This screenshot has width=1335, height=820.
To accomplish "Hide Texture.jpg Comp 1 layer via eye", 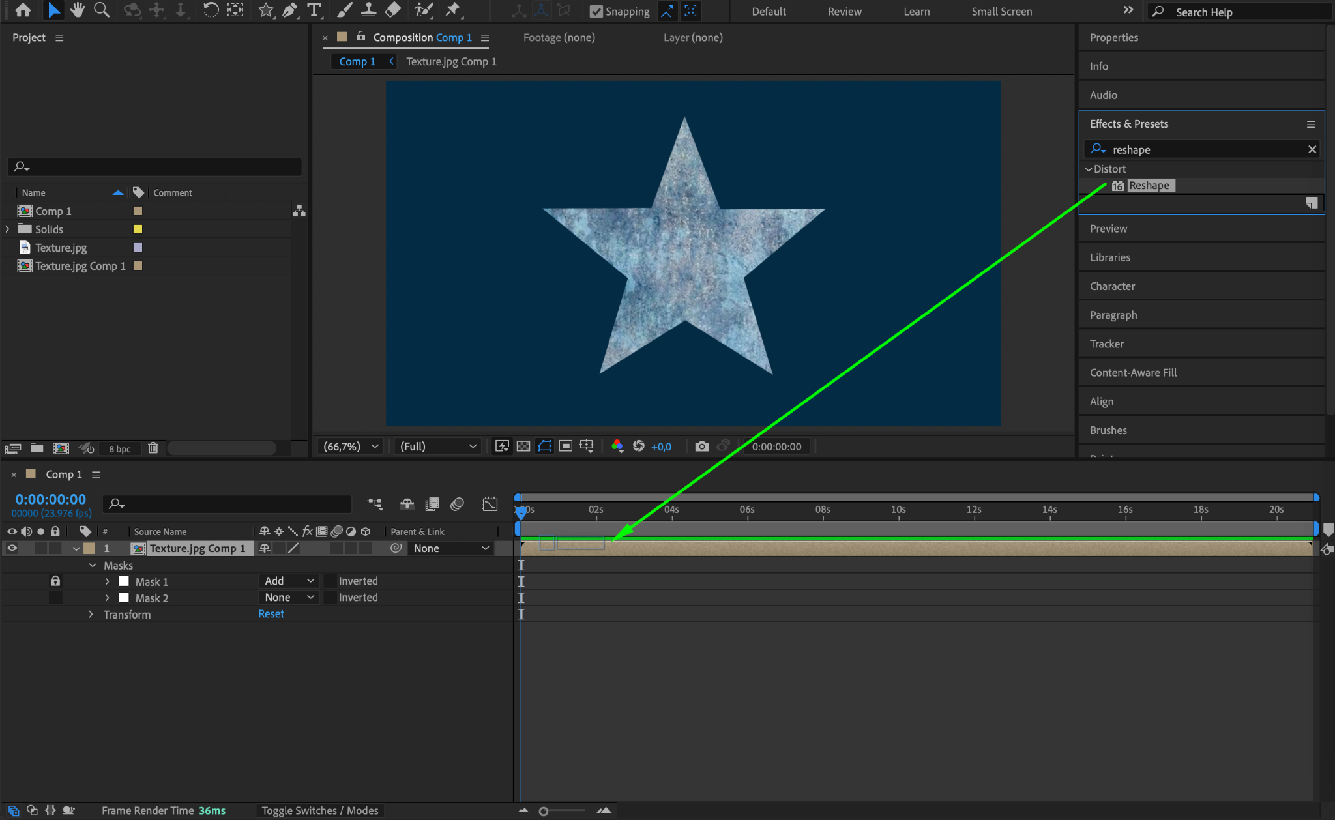I will click(x=12, y=548).
